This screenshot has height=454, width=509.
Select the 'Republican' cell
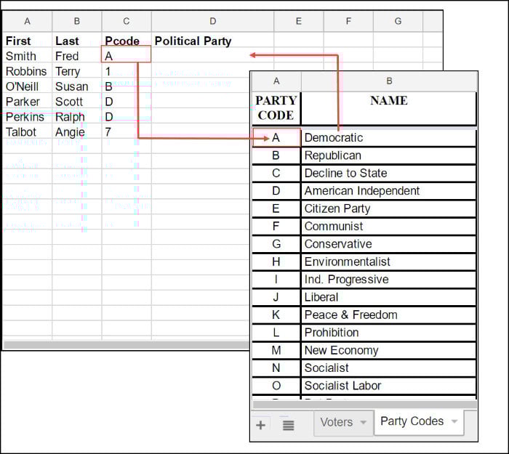pos(388,155)
